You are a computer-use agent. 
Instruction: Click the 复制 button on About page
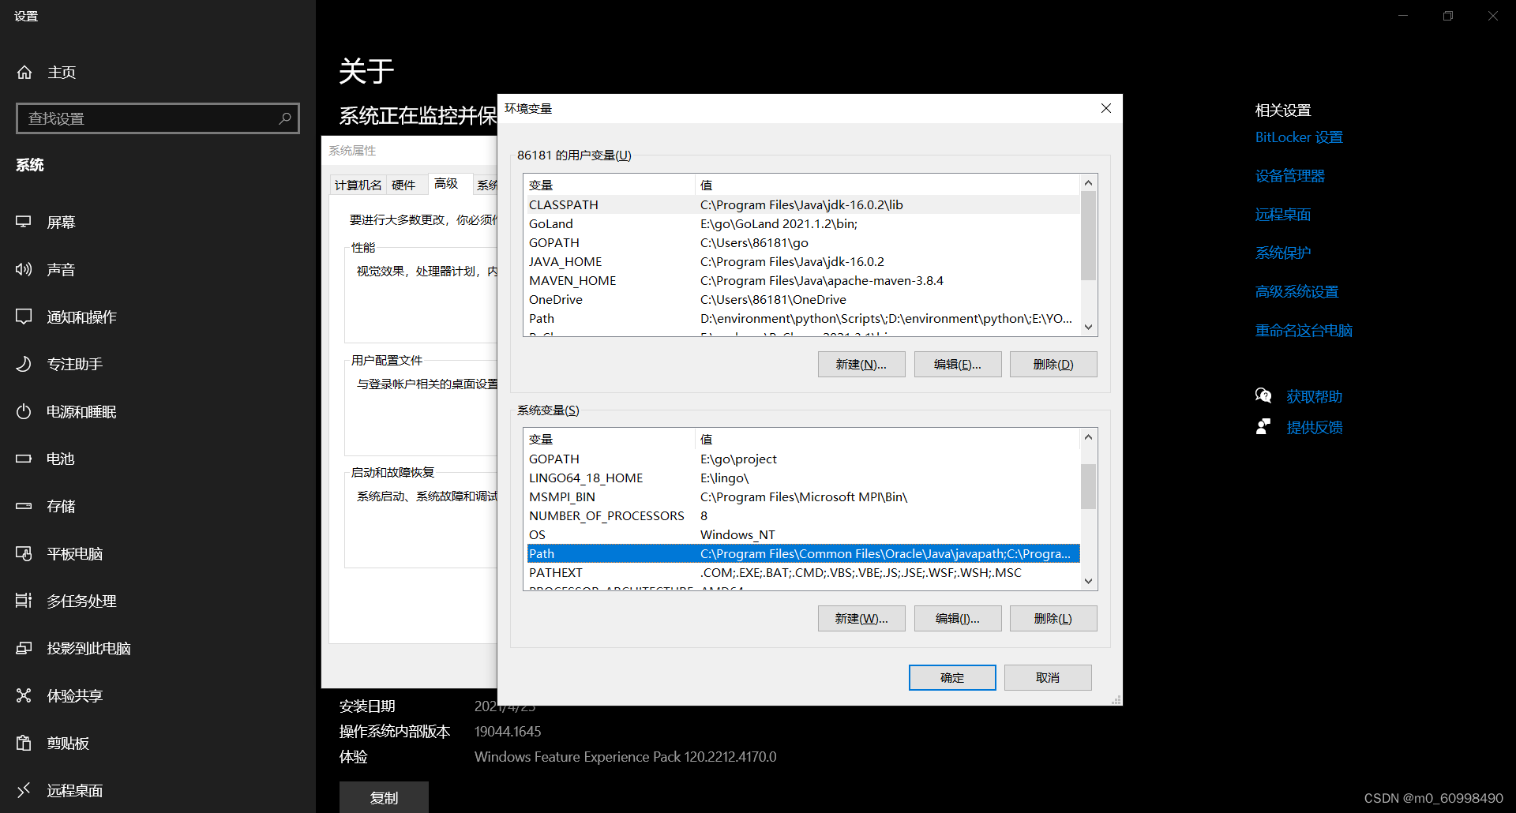(x=385, y=797)
